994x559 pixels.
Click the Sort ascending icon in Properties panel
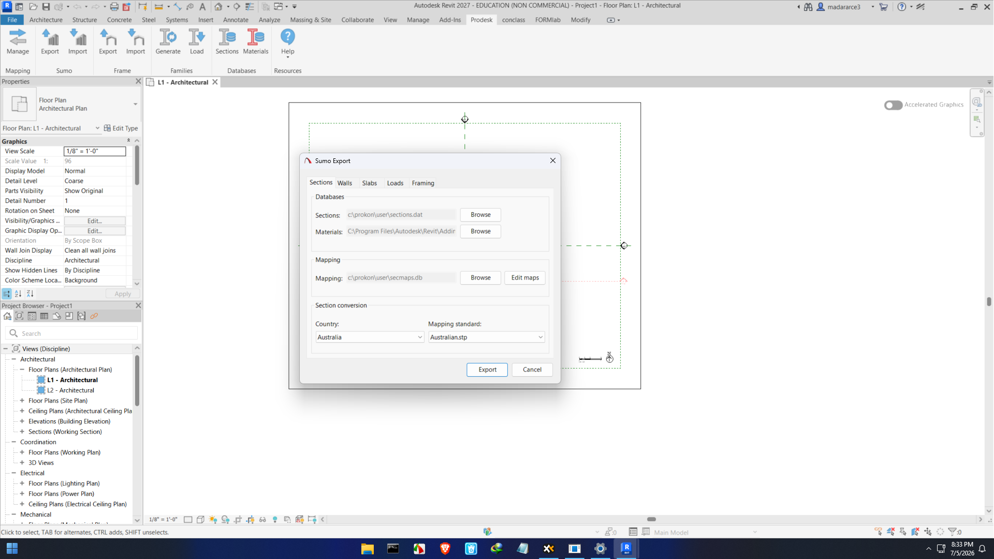coord(18,293)
